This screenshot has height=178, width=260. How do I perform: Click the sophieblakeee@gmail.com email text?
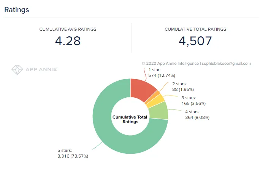(x=226, y=64)
